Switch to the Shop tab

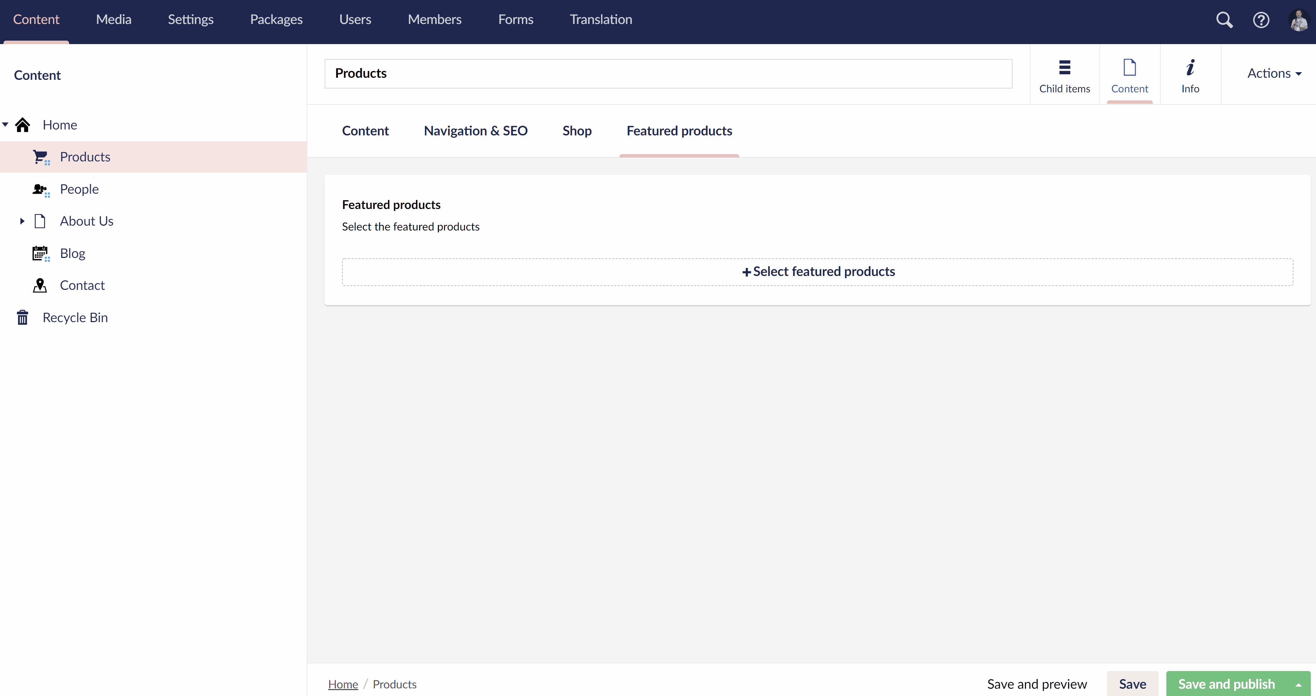577,131
